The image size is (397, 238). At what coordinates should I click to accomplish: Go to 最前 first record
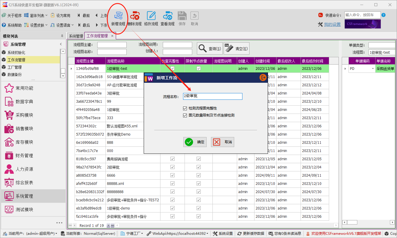click(83, 16)
